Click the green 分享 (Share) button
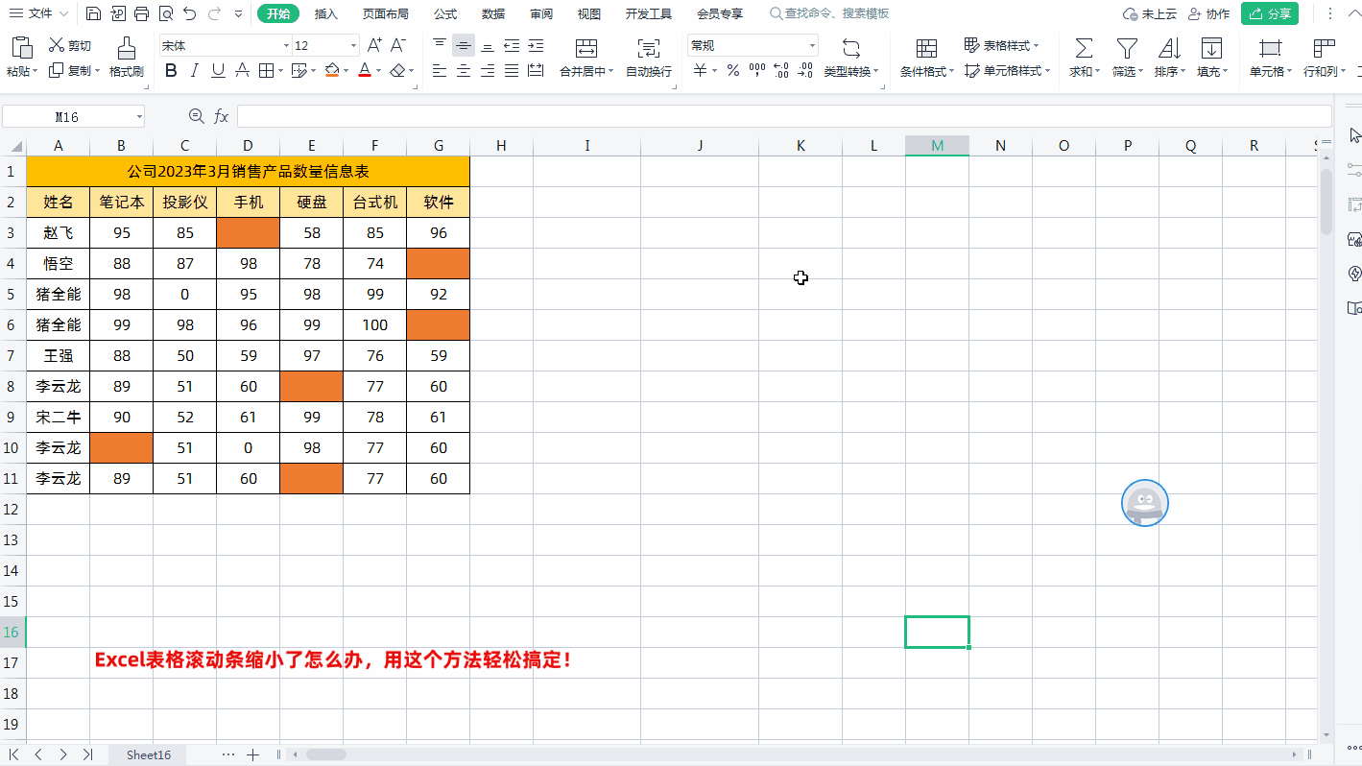 pos(1269,13)
